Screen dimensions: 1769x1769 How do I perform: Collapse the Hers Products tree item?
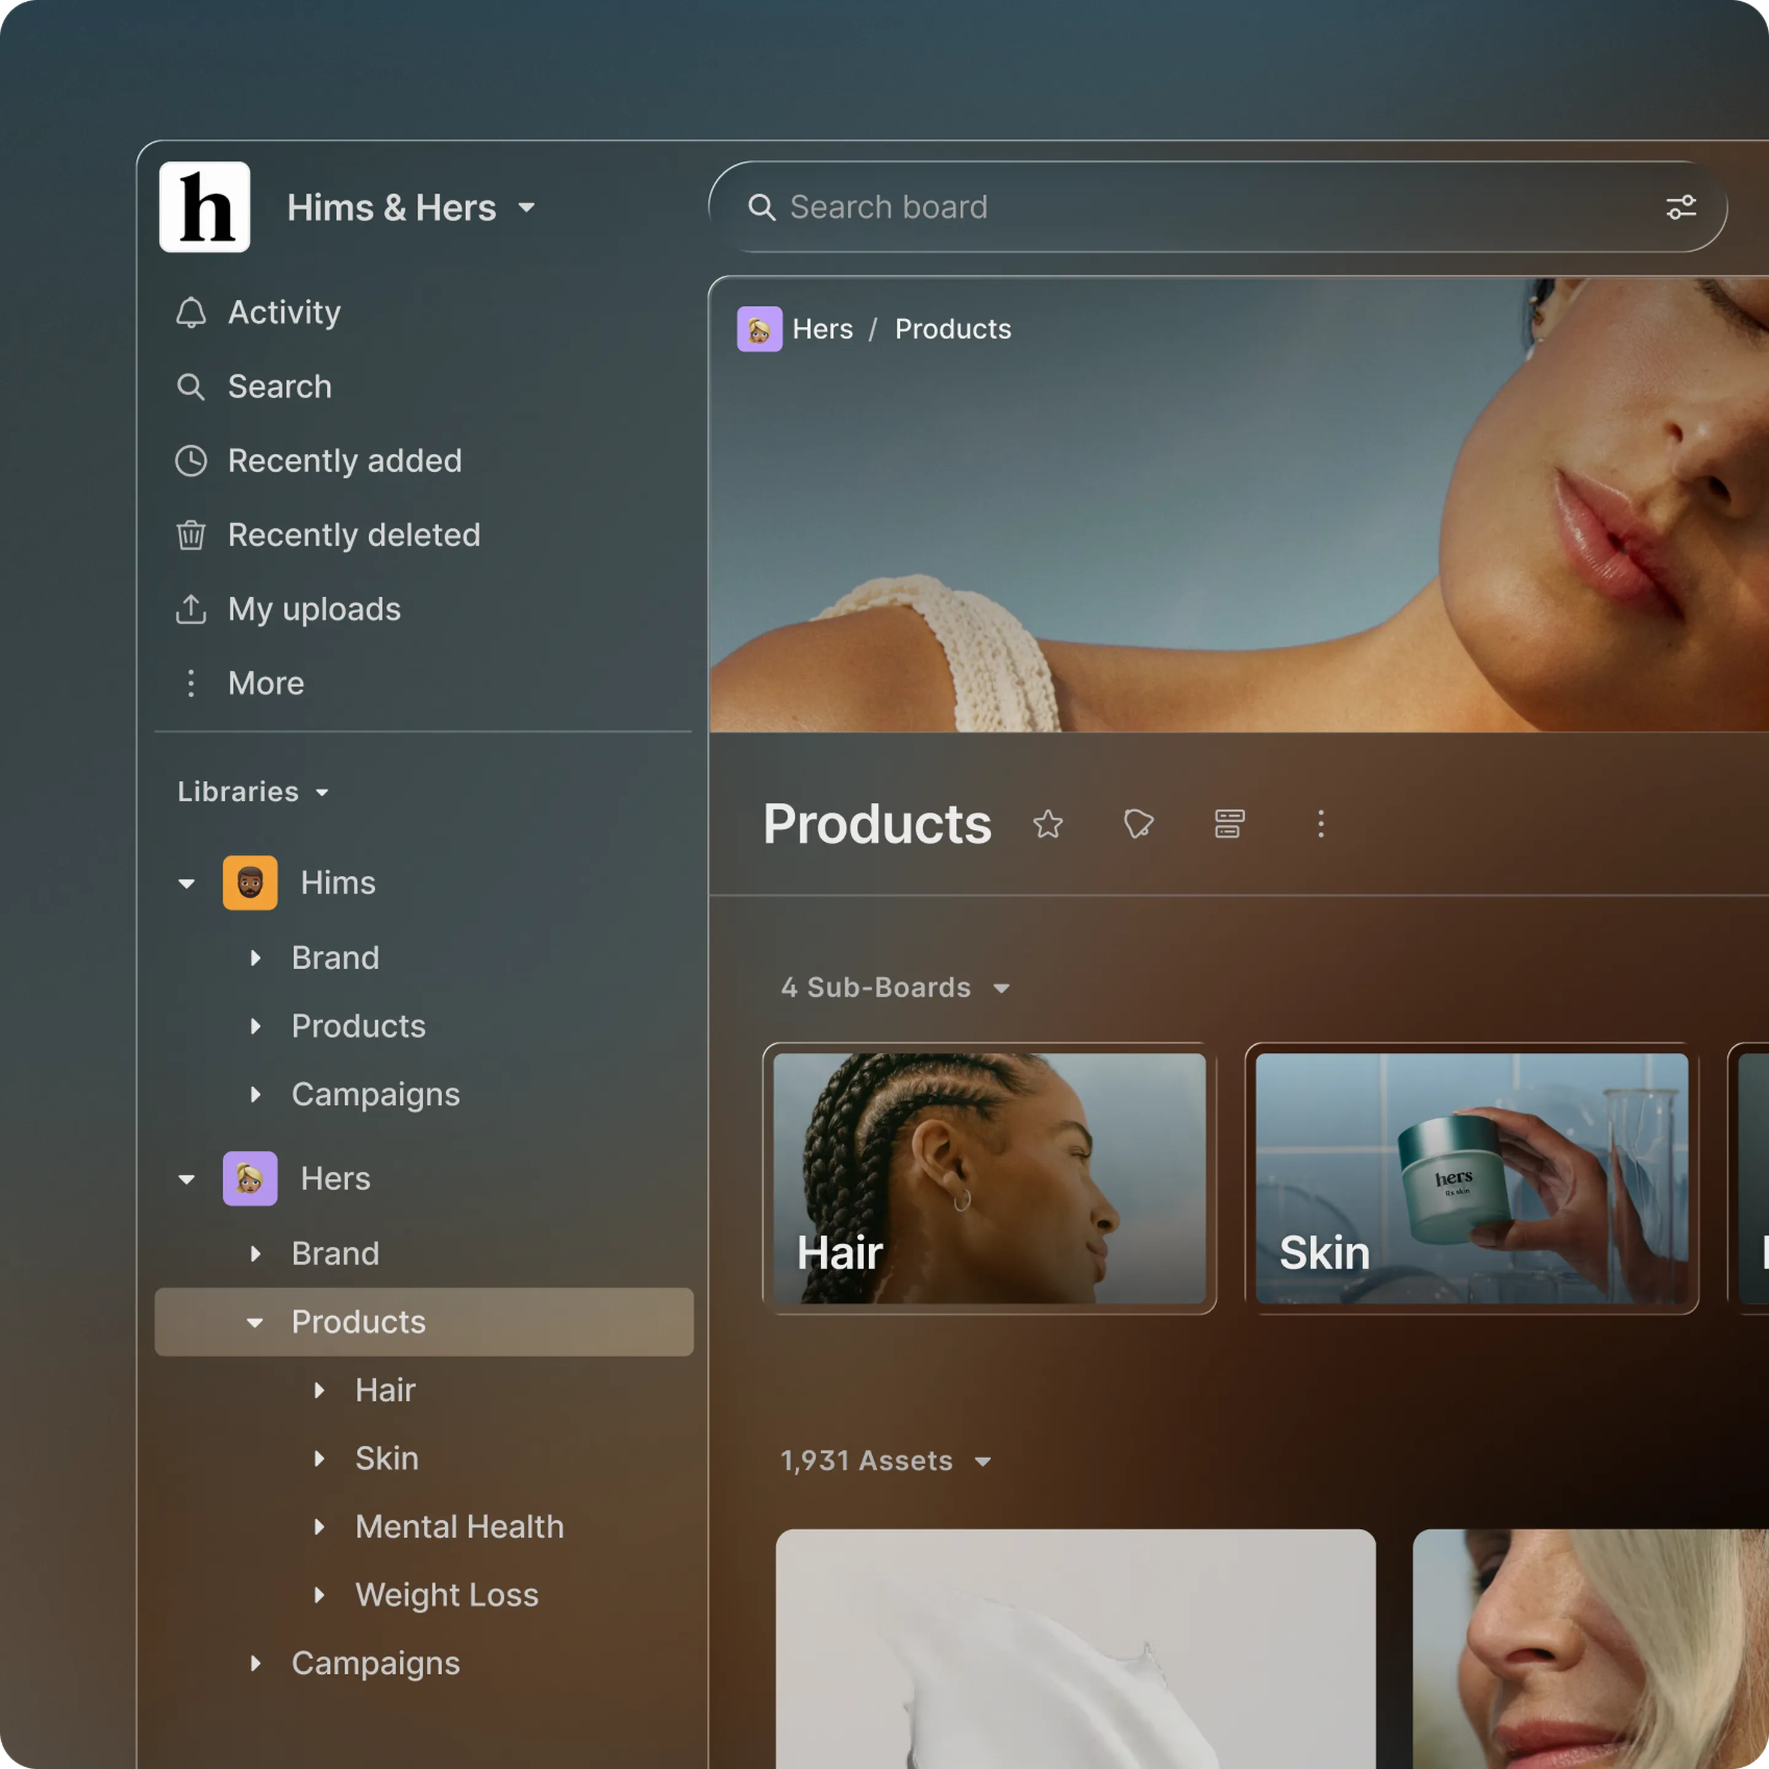[x=254, y=1322]
